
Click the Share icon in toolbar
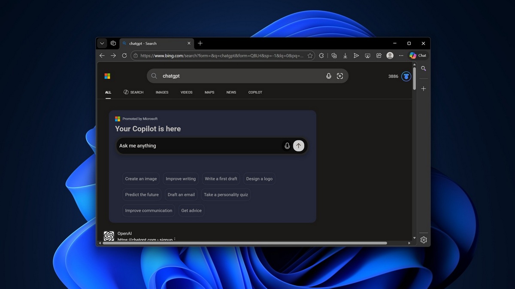click(379, 56)
